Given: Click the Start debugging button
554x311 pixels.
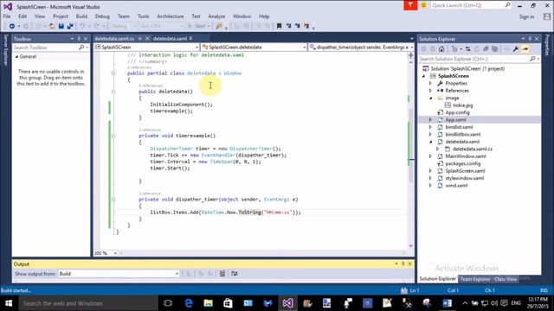Looking at the screenshot, I should click(x=199, y=26).
